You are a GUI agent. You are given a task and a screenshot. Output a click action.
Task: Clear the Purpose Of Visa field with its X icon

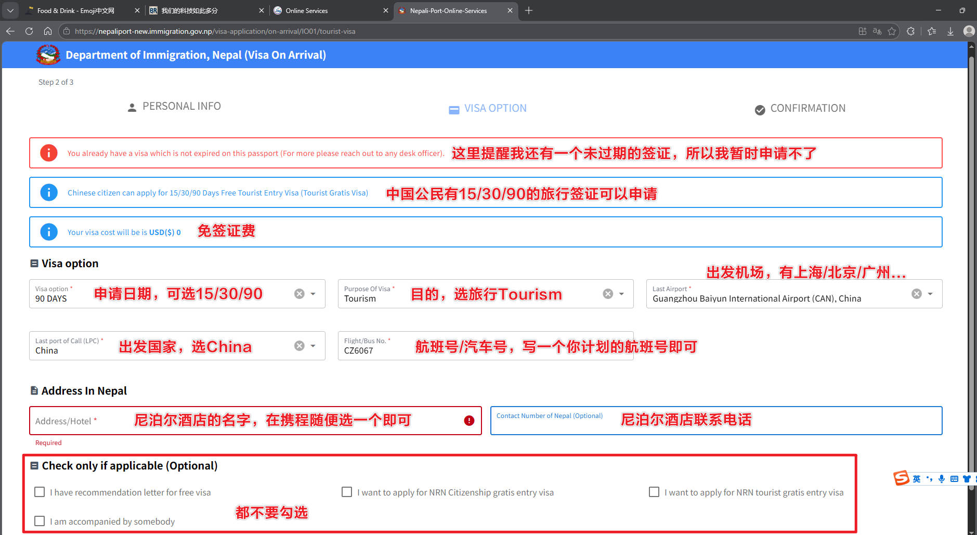607,293
